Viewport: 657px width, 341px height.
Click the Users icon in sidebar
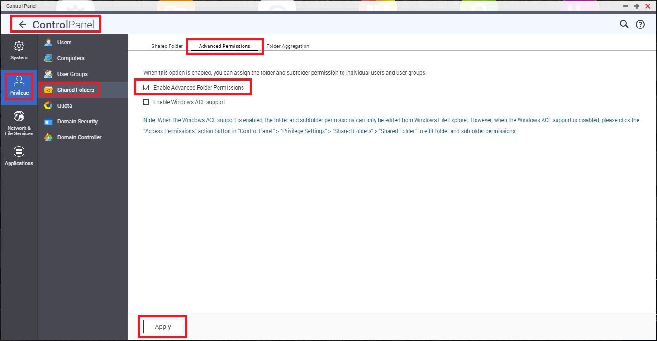48,43
